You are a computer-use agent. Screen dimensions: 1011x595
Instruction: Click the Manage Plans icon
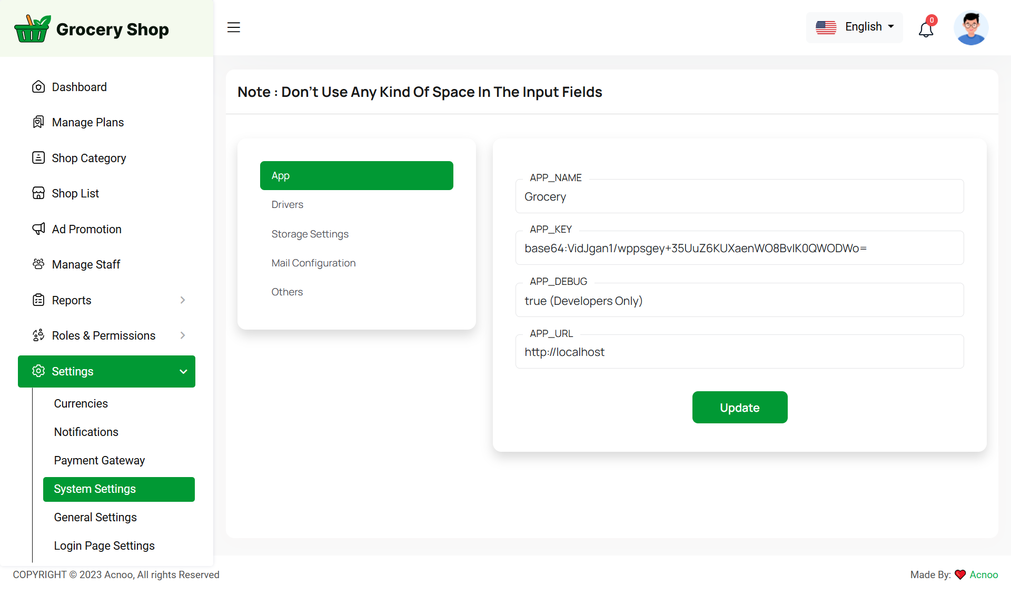click(38, 122)
